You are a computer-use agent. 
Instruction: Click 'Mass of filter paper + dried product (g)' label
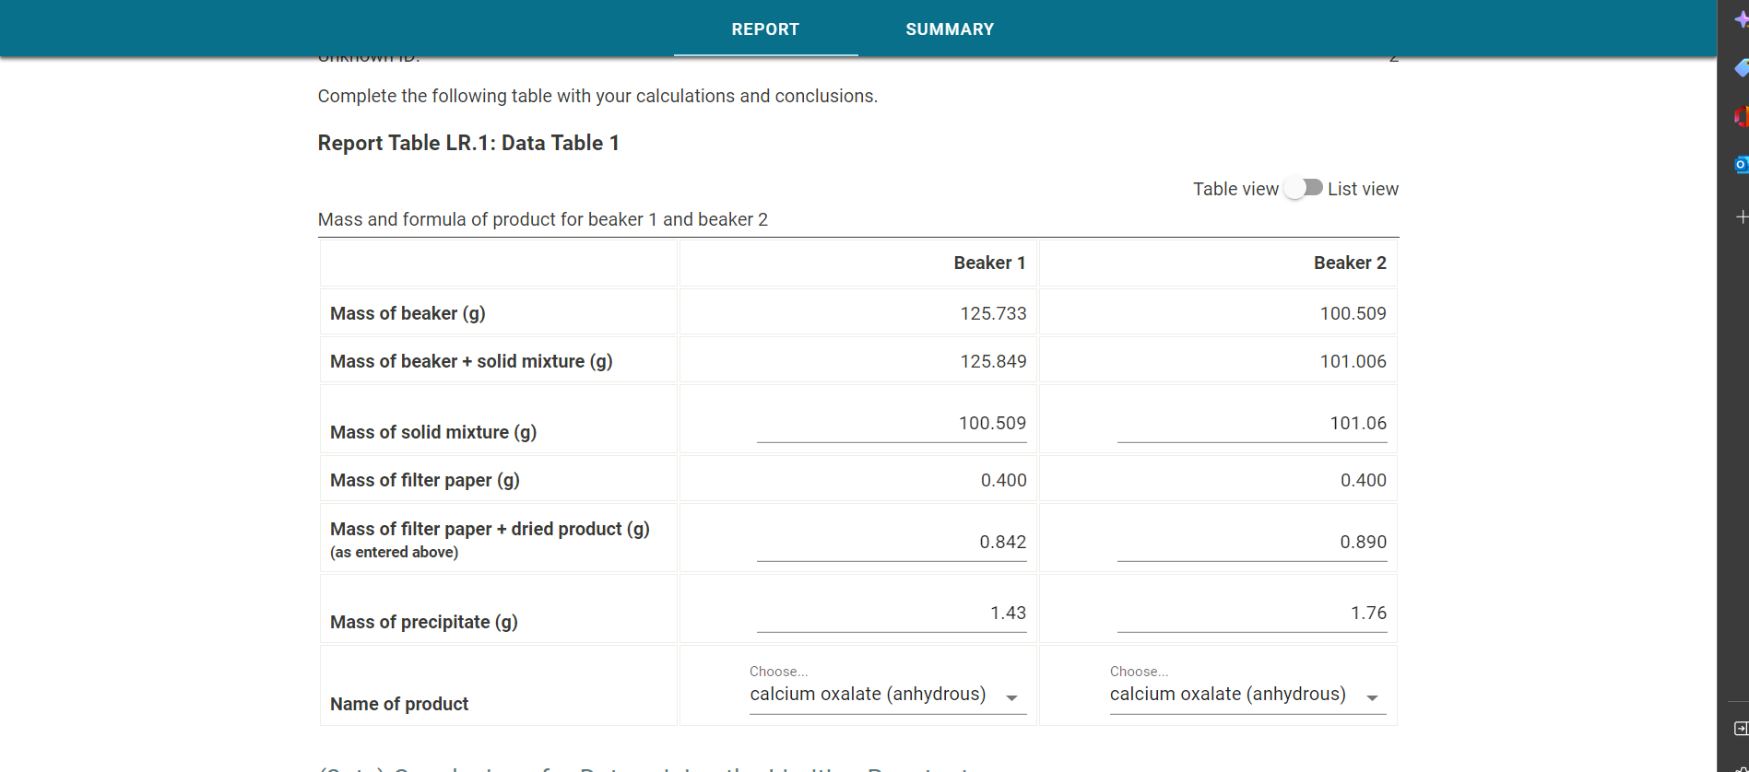coord(490,529)
